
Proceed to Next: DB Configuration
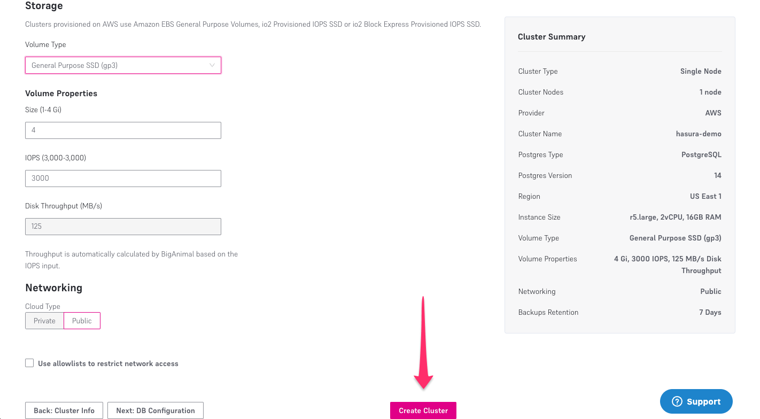156,410
